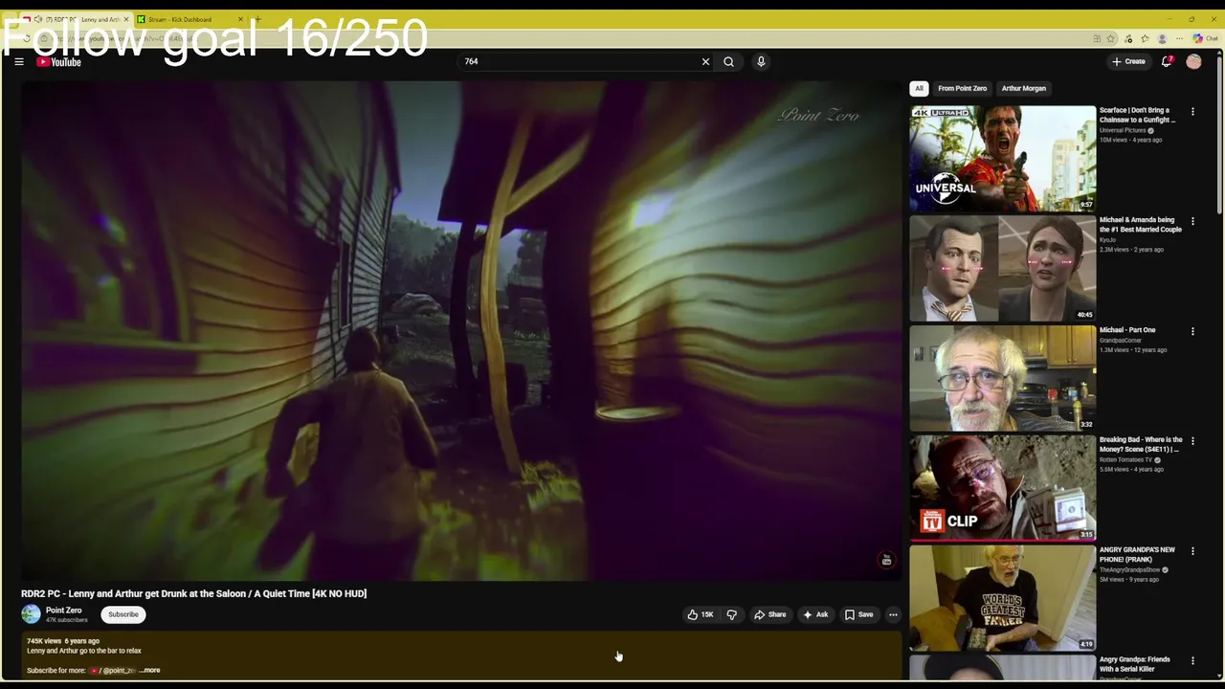Clear the search box with the X icon
This screenshot has width=1225, height=689.
705,61
